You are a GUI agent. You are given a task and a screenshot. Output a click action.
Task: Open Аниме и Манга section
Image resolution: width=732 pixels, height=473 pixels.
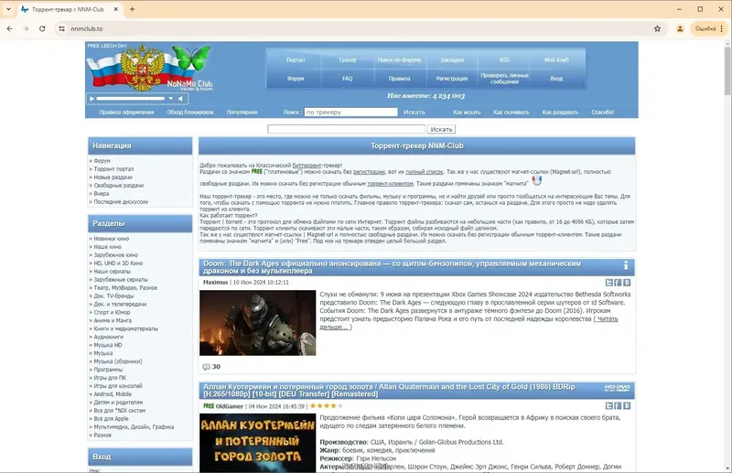(x=113, y=321)
